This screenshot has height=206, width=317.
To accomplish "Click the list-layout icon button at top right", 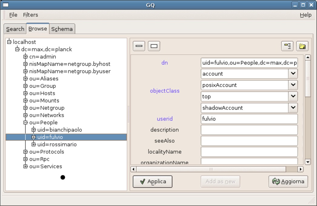I will (x=287, y=46).
